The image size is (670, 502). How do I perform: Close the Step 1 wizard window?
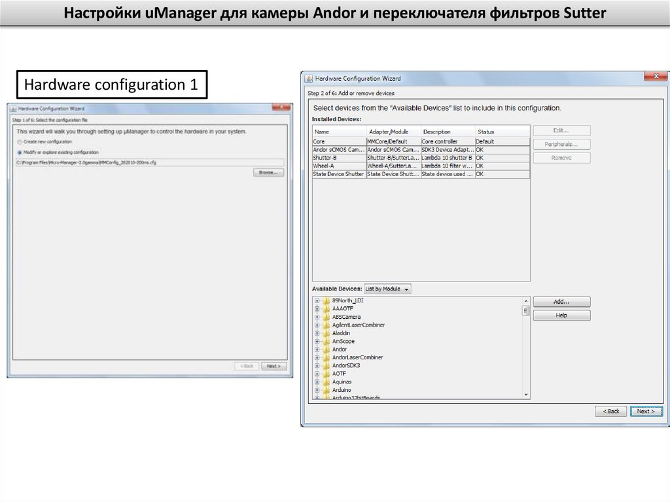coord(281,108)
